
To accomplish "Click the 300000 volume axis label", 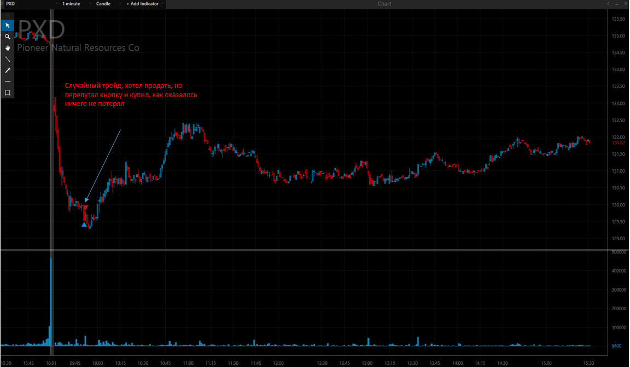I will (x=619, y=290).
